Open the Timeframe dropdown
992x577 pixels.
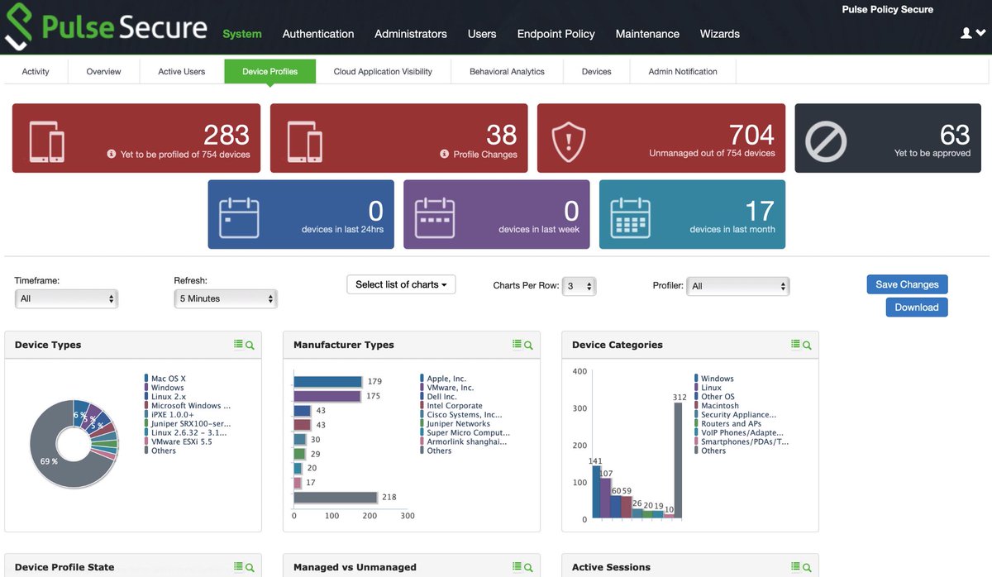click(x=66, y=298)
